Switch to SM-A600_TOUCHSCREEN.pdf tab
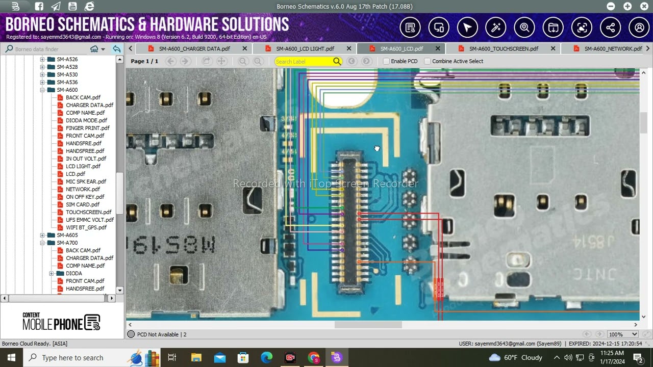Viewport: 653px width, 367px height. [504, 49]
